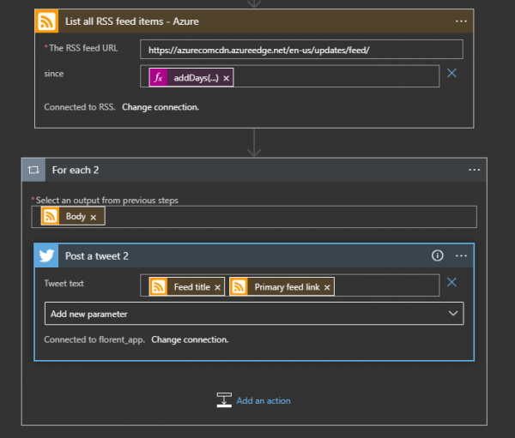Remove the Feed title token
This screenshot has height=438, width=515.
[x=217, y=288]
